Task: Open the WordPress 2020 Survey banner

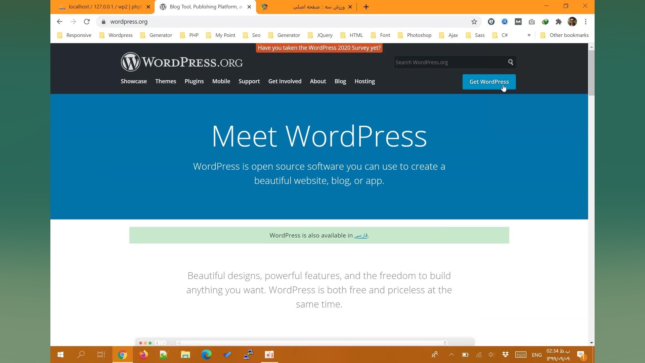Action: coord(319,48)
